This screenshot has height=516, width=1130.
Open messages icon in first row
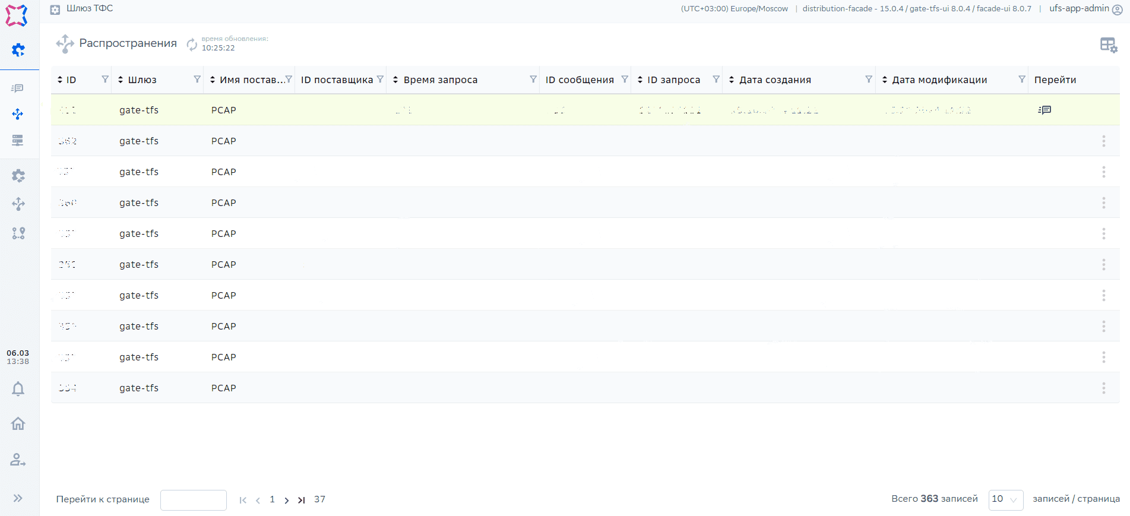click(x=1044, y=110)
